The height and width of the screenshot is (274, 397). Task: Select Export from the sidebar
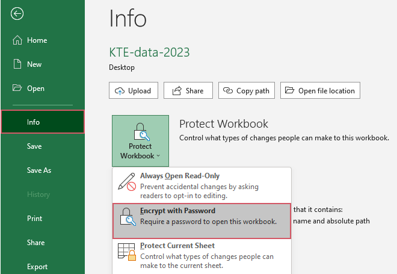pyautogui.click(x=37, y=266)
